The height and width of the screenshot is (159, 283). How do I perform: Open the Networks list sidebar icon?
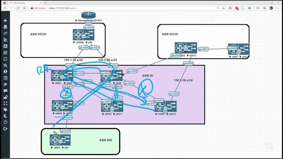[x=5, y=33]
